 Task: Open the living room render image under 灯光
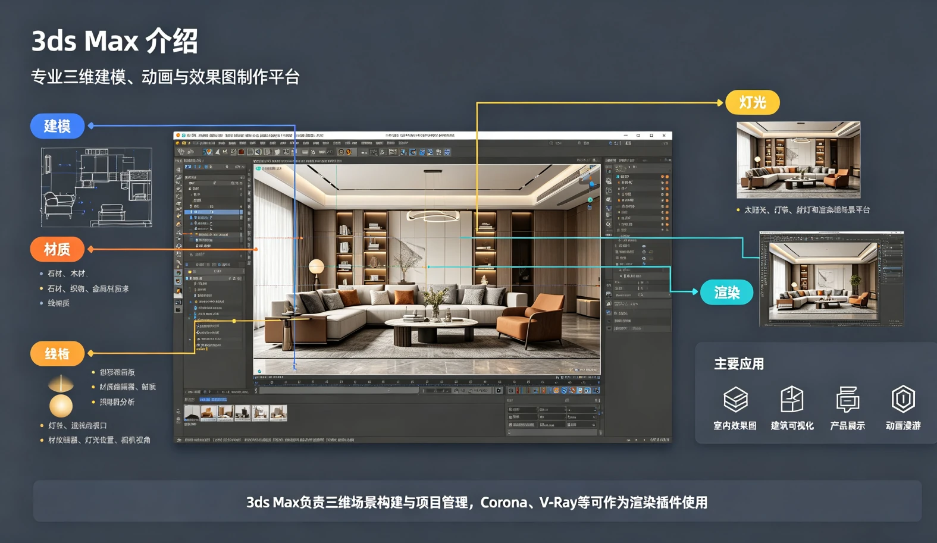(x=798, y=160)
